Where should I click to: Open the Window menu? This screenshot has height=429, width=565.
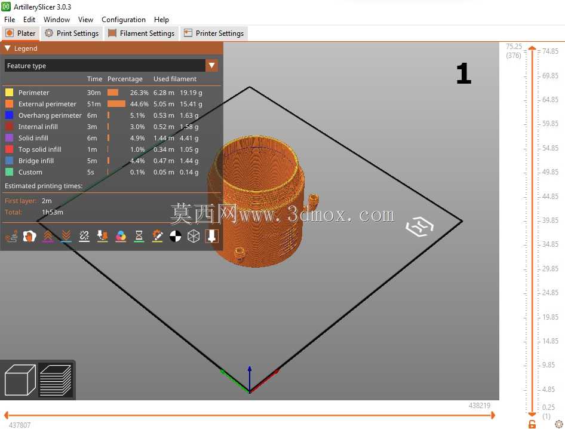coord(57,20)
